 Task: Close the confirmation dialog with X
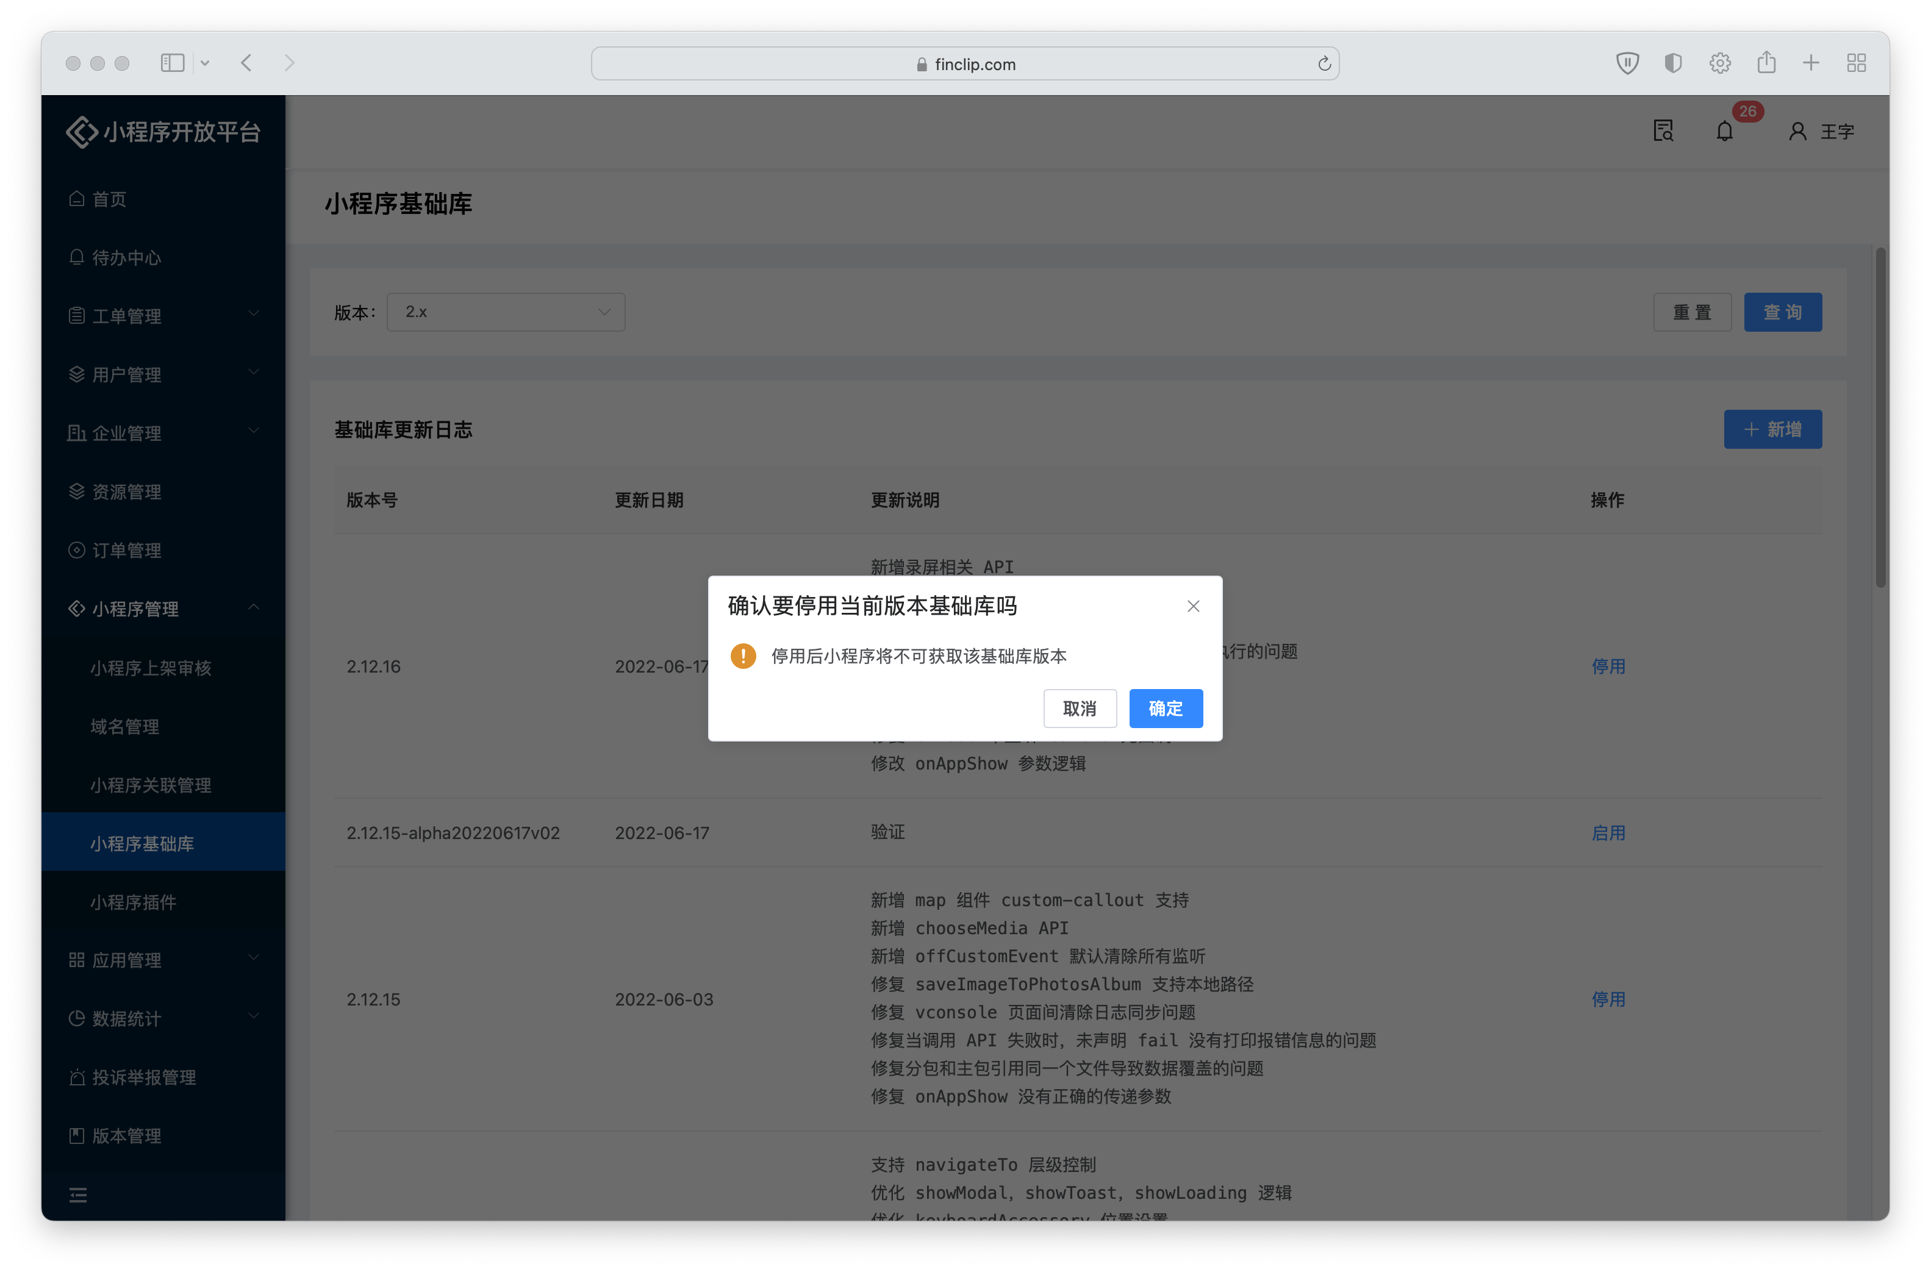point(1192,606)
